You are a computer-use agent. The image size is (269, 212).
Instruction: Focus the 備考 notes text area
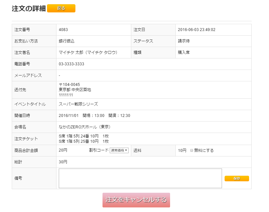click(140, 178)
